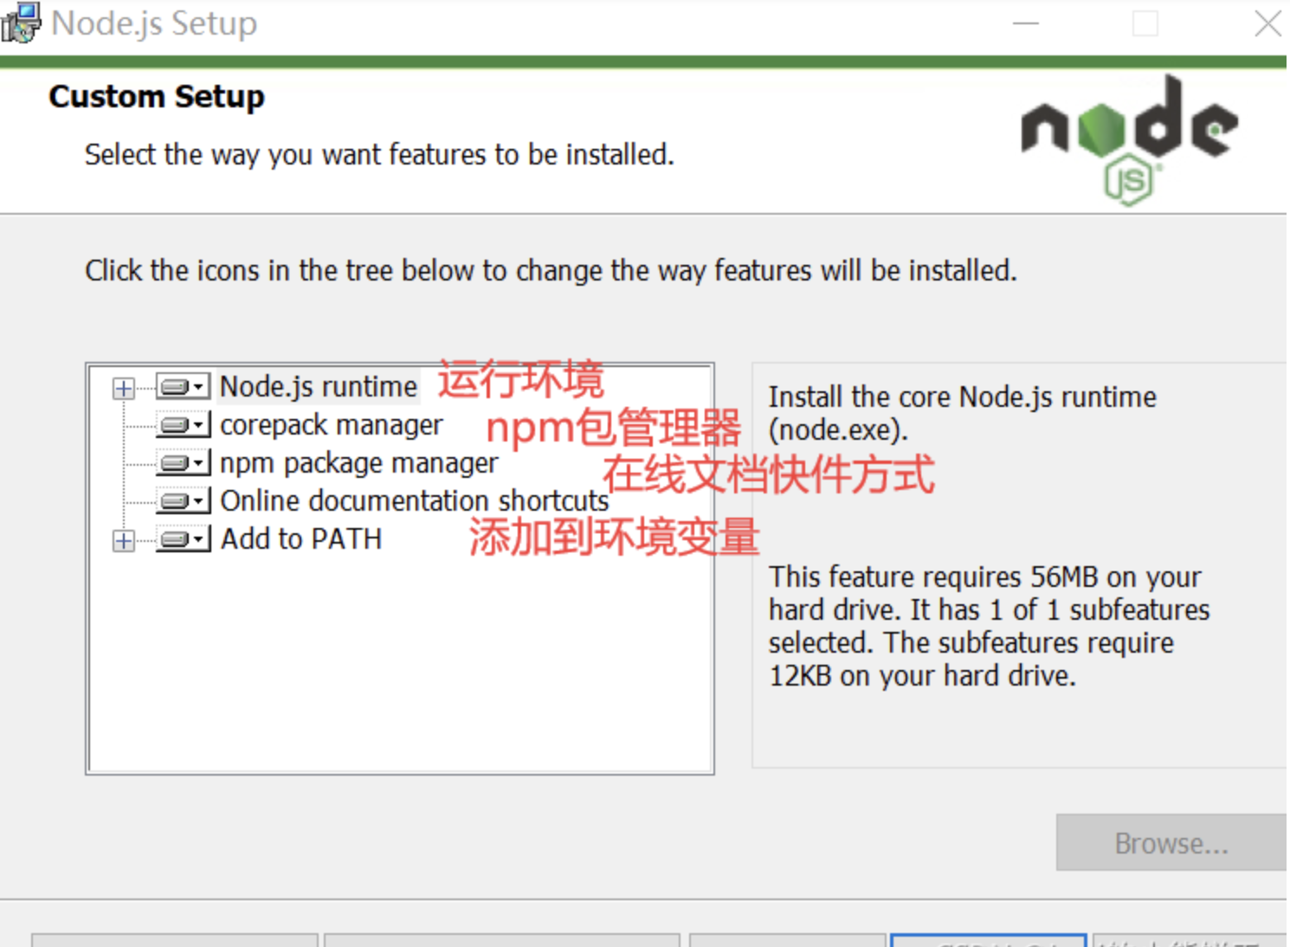The height and width of the screenshot is (947, 1290).
Task: Click the "Custom Setup" heading
Action: 157,96
